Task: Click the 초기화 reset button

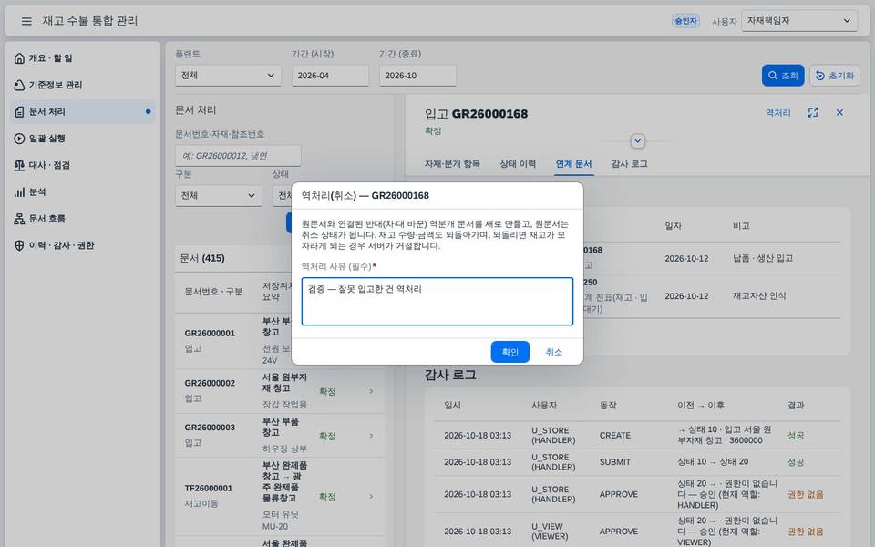Action: pos(835,76)
